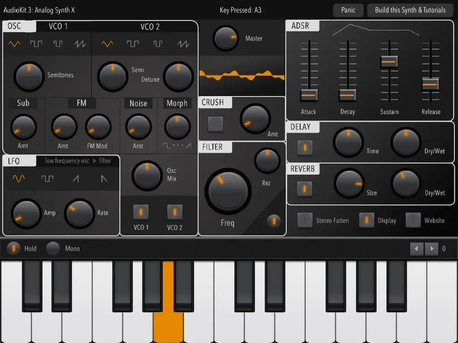This screenshot has width=458, height=343.
Task: Choose LFO square wave shape
Action: (x=47, y=178)
